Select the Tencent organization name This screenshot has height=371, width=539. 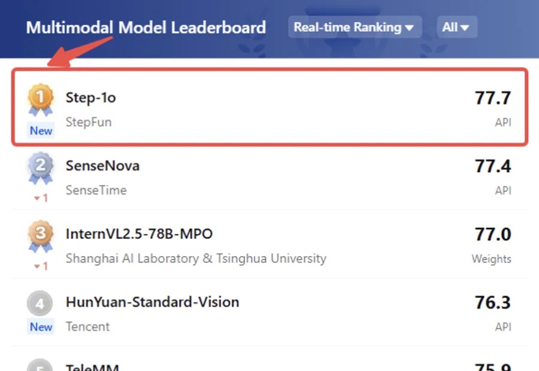click(87, 326)
